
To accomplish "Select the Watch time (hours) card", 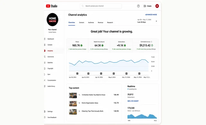I will [x=99, y=46].
